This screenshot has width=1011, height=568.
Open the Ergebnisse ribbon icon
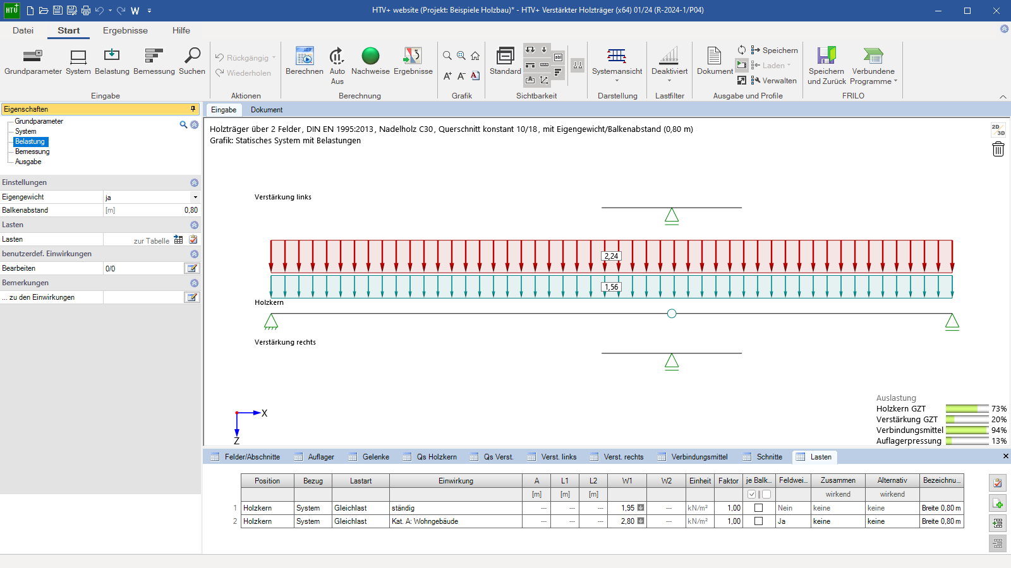click(413, 62)
